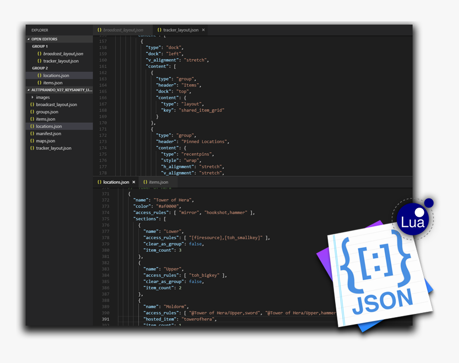This screenshot has height=363, width=459.
Task: Collapse the Open Editors section
Action: 29,39
